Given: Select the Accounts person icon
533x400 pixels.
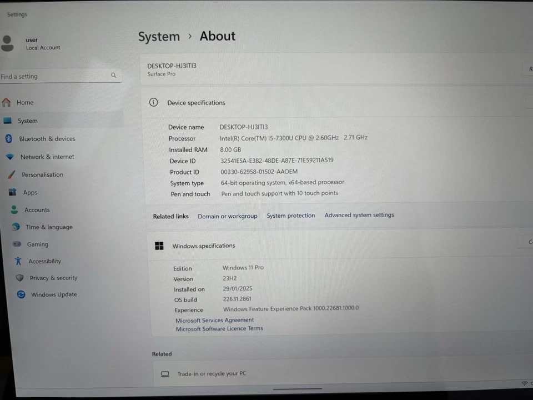Looking at the screenshot, I should (14, 209).
